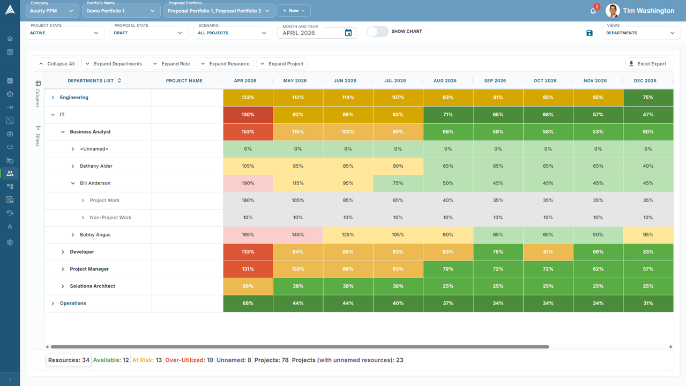The width and height of the screenshot is (686, 386).
Task: Click the Collapse All button
Action: click(x=57, y=64)
